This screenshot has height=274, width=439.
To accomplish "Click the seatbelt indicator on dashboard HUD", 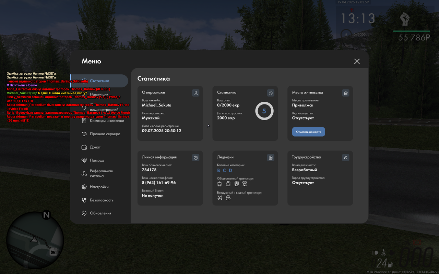I will tap(384, 253).
